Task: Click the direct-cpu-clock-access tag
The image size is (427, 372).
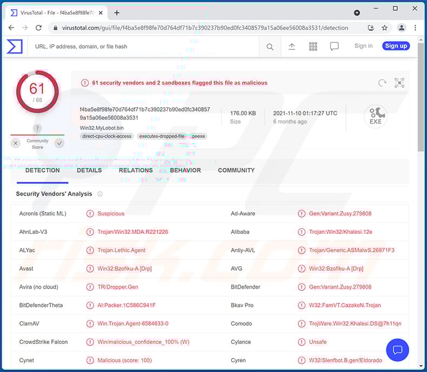Action: click(x=107, y=136)
